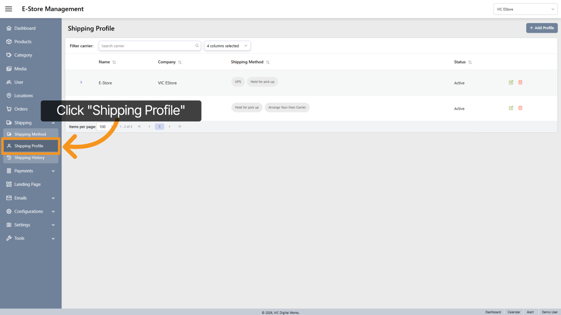Click the Add Profile button

[x=542, y=28]
